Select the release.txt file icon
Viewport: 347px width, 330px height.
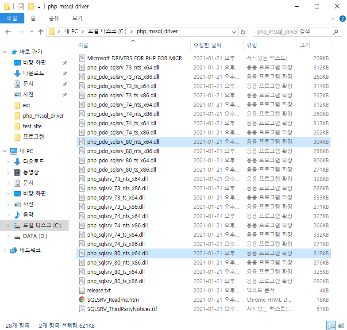coord(82,290)
